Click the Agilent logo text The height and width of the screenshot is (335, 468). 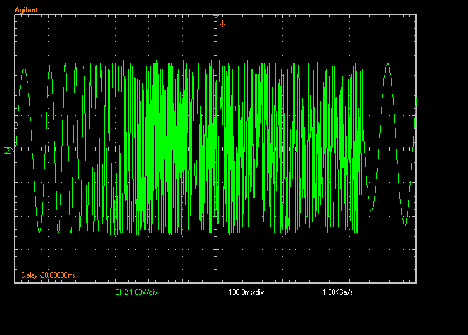pos(26,10)
